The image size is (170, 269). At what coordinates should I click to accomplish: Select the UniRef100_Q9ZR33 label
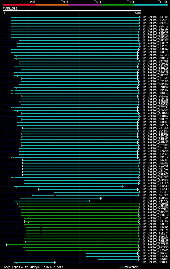(x=156, y=55)
